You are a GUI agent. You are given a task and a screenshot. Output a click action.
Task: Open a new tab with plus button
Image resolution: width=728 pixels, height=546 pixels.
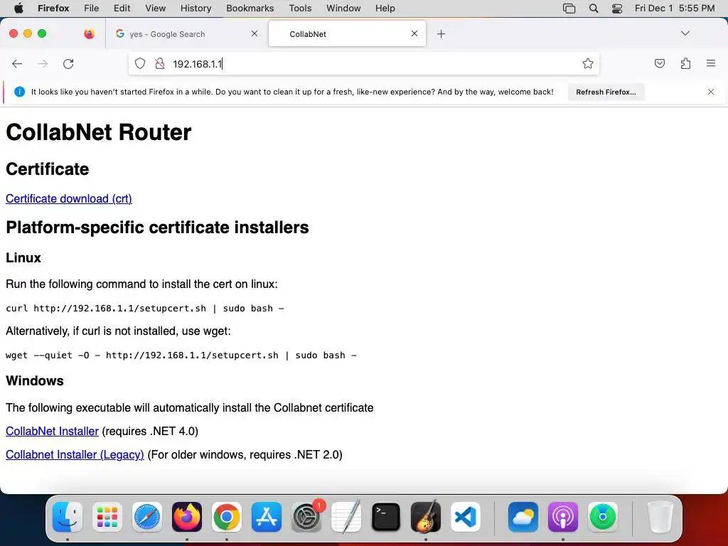click(x=441, y=34)
